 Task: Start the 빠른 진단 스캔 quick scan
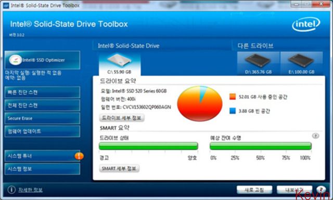point(43,92)
